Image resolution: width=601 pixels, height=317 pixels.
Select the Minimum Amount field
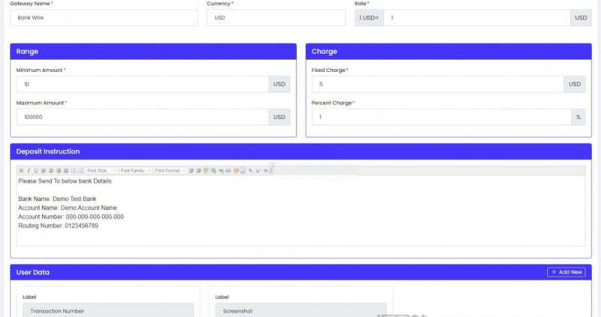coord(142,85)
